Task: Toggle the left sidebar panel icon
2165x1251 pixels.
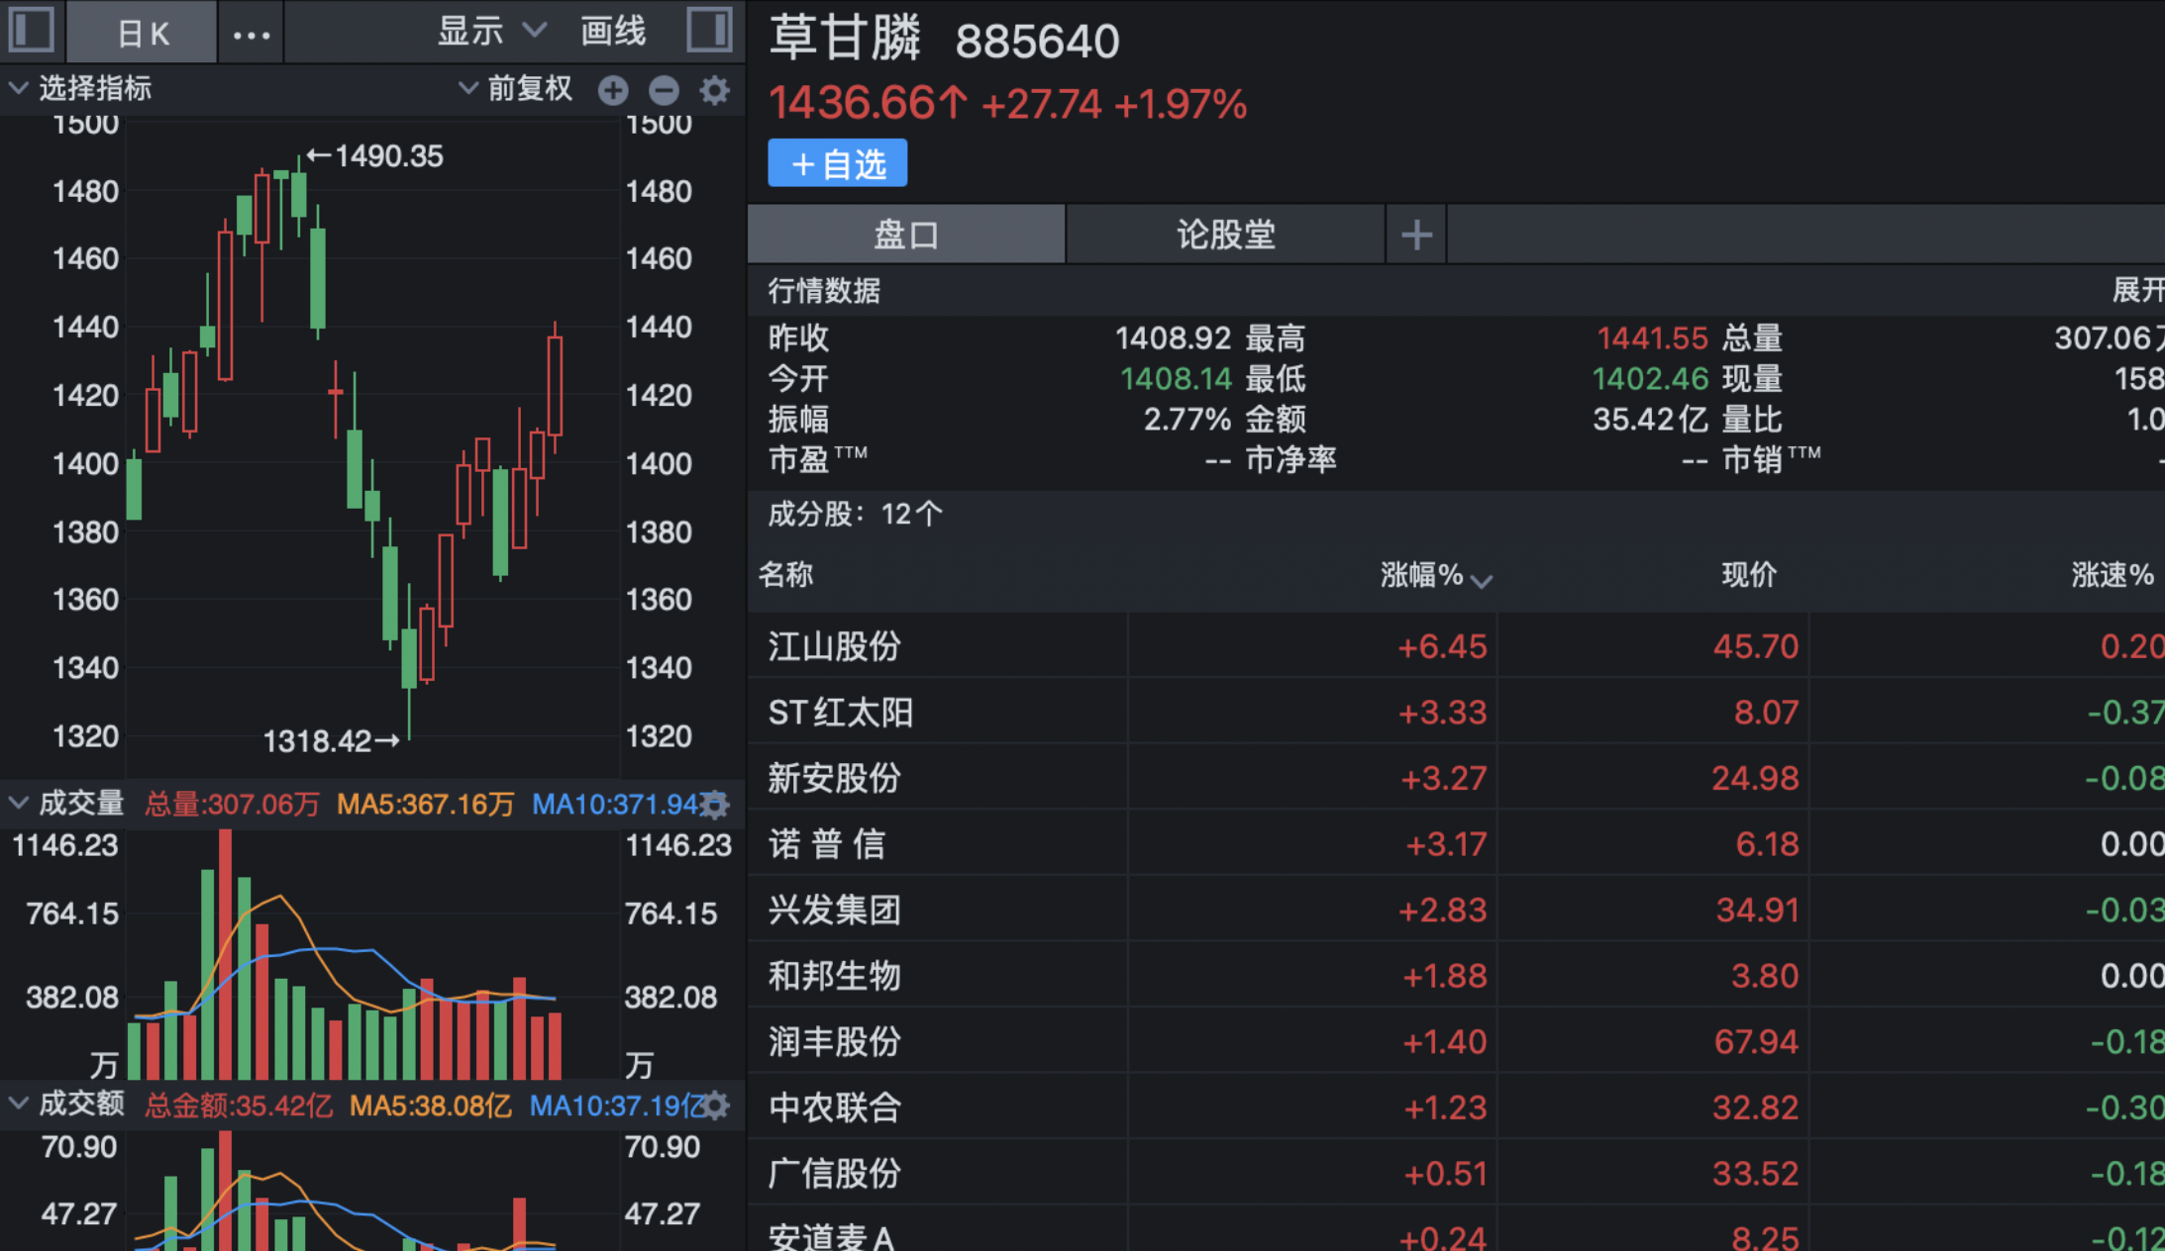Action: 32,30
